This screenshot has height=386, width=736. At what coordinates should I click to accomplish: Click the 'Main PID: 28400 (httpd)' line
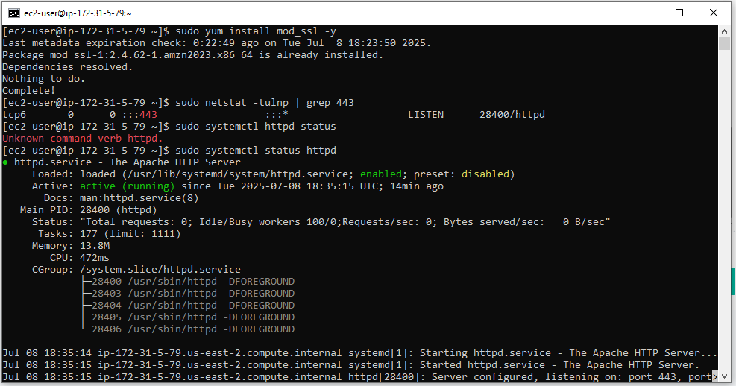coord(88,210)
